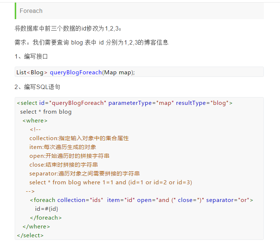Click the comment line starting with open:

click(69, 156)
